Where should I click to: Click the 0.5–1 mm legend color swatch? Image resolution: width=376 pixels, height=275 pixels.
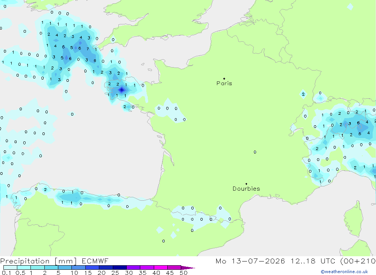click(24, 267)
